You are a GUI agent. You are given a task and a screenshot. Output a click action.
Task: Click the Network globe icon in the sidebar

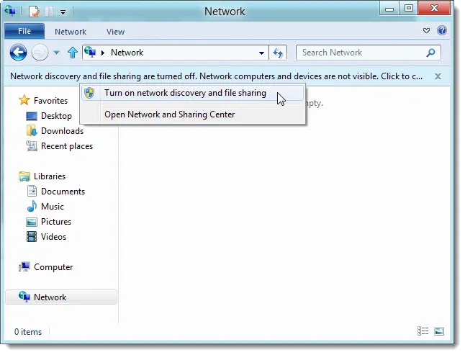24,297
